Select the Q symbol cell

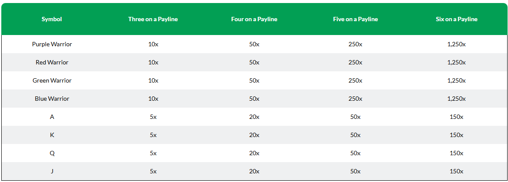[x=52, y=153]
